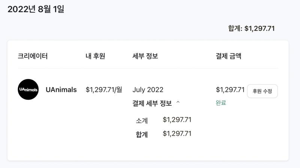Click the 세부 정보 column header

[145, 56]
